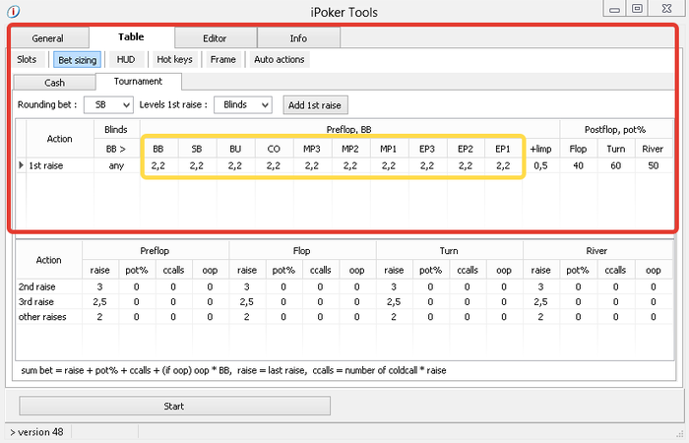
Task: Click the iPoker Tools app icon
Action: [x=14, y=12]
